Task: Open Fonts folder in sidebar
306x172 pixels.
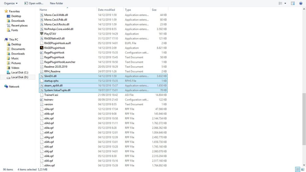Action: pyautogui.click(x=14, y=30)
